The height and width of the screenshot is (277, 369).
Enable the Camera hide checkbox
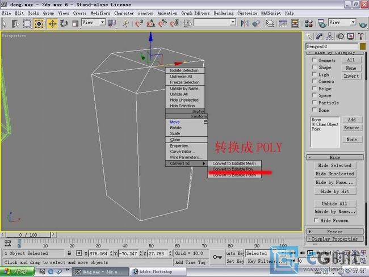(x=314, y=81)
